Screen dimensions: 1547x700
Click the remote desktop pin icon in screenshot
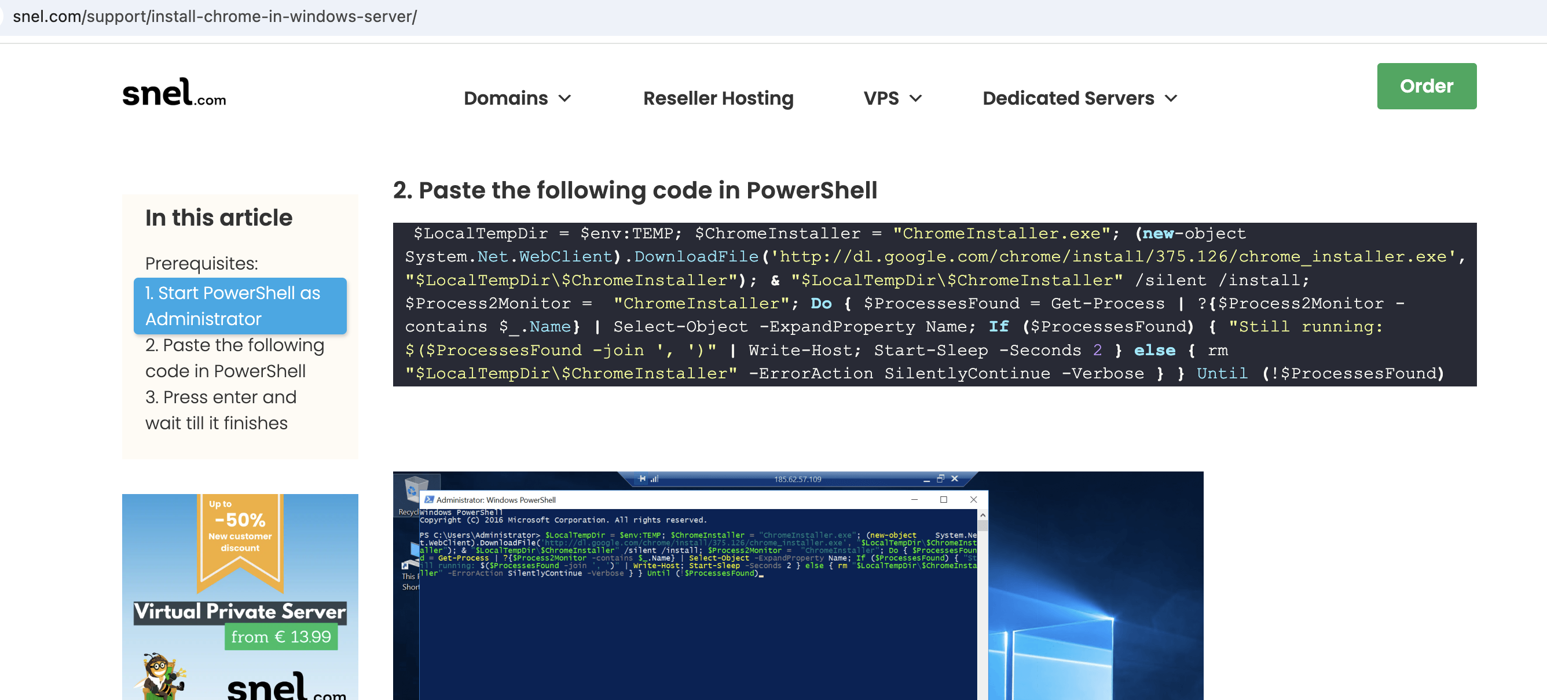pos(643,478)
